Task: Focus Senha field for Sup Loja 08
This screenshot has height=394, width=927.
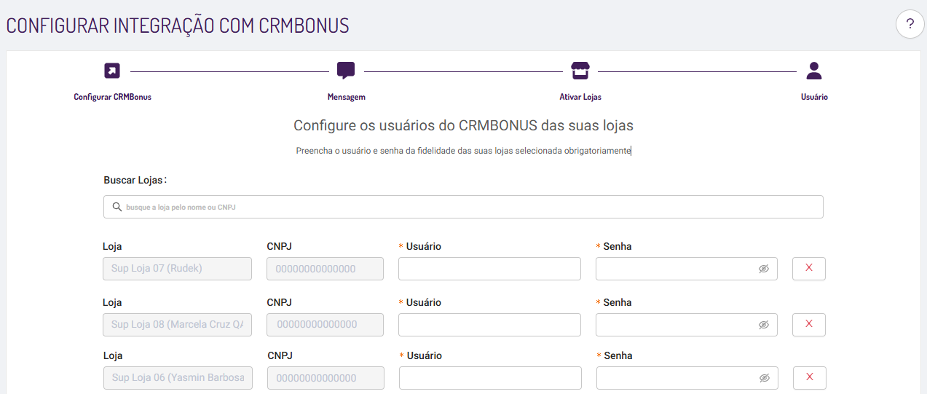Action: (687, 325)
